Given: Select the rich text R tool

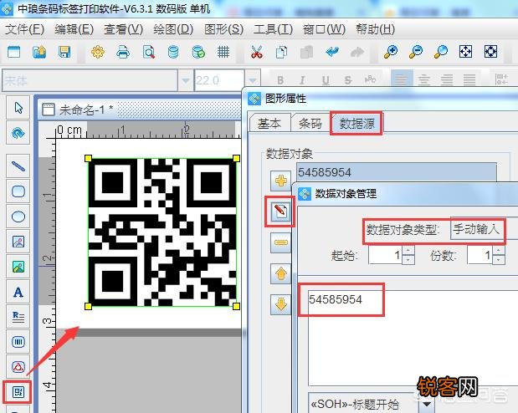Looking at the screenshot, I should [18, 317].
